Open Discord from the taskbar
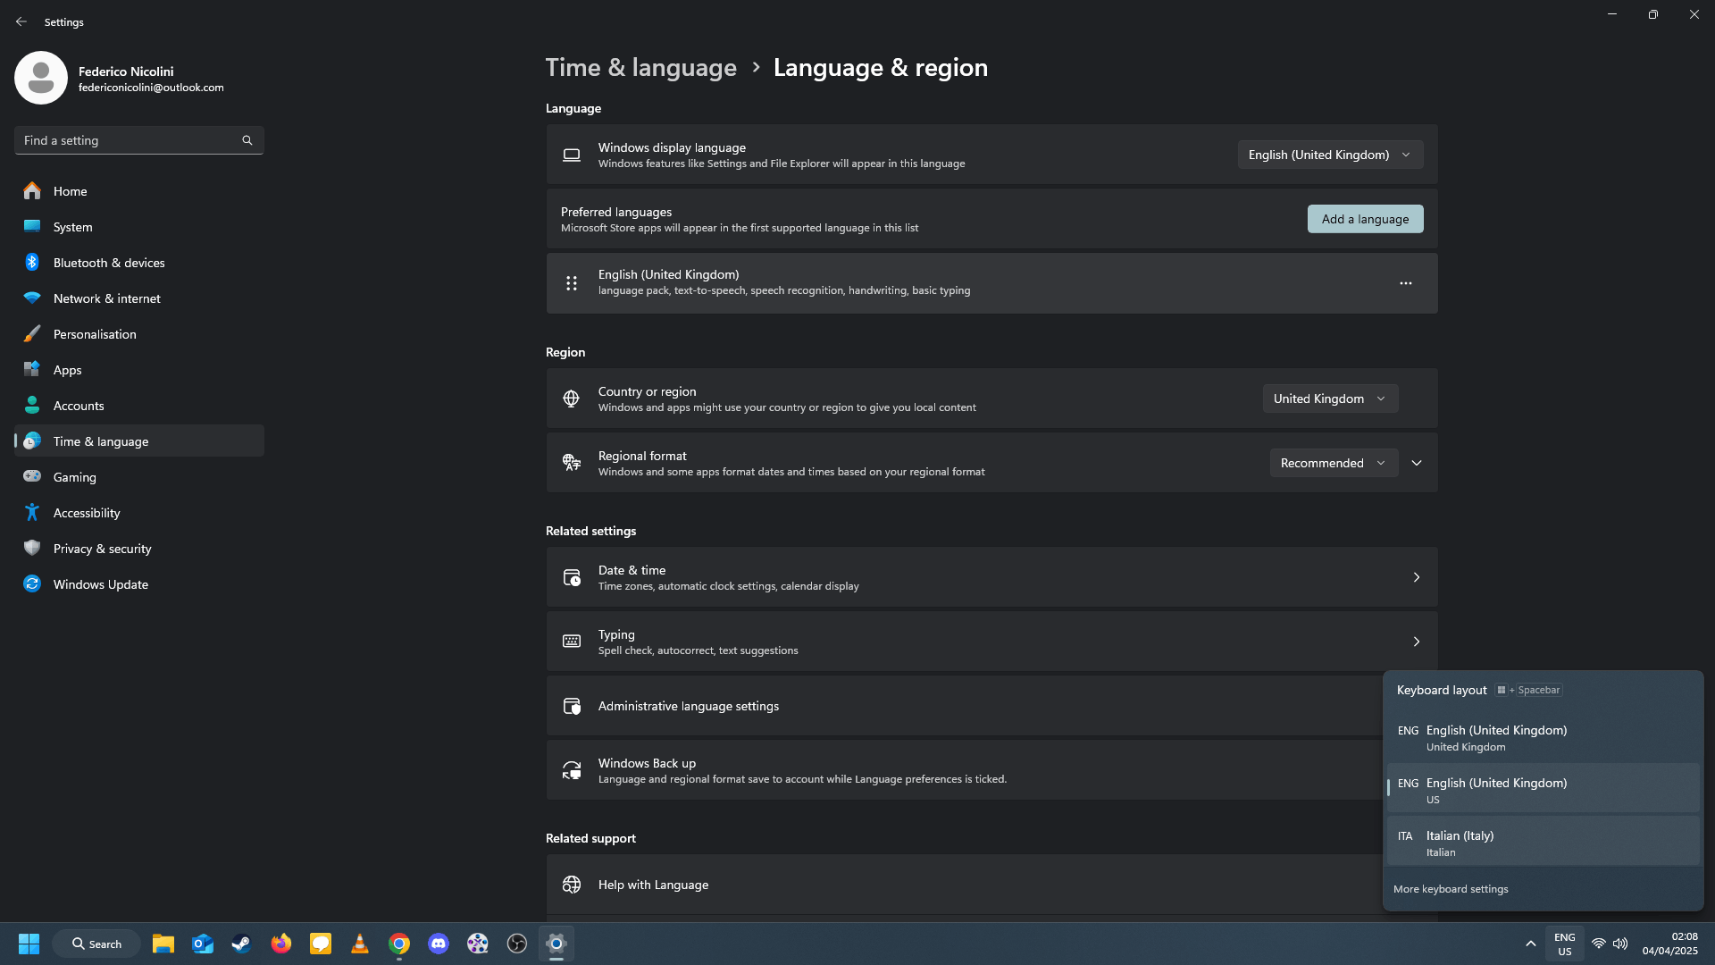1715x965 pixels. tap(438, 944)
